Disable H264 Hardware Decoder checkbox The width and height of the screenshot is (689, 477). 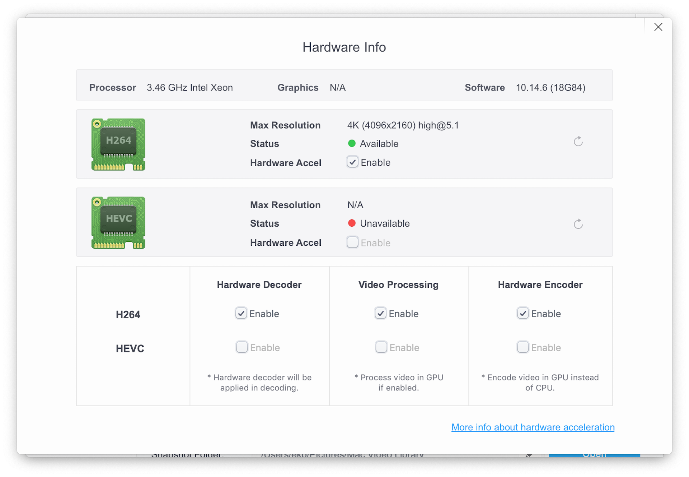click(241, 314)
